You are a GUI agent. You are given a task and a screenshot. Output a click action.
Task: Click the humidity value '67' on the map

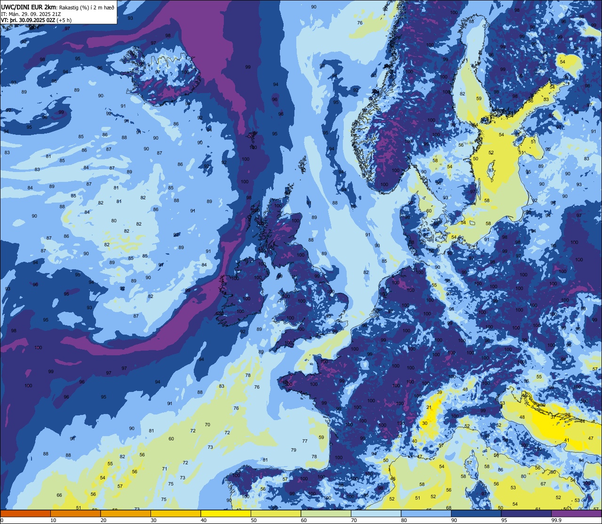pyautogui.click(x=543, y=484)
